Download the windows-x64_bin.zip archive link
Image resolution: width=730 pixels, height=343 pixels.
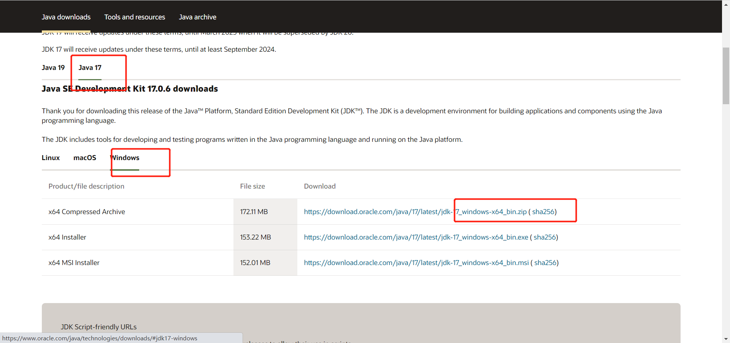pos(415,212)
